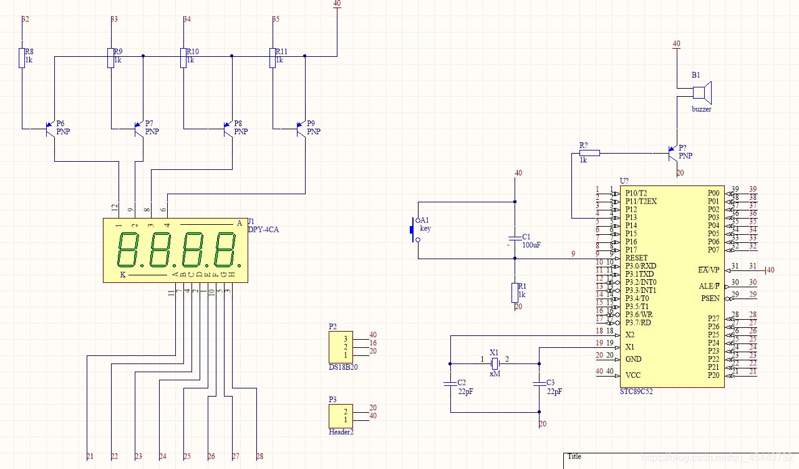Click the P20 pin label

point(714,375)
